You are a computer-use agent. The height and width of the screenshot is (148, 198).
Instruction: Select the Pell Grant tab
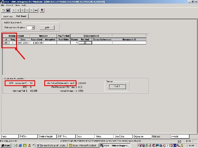pos(21,16)
